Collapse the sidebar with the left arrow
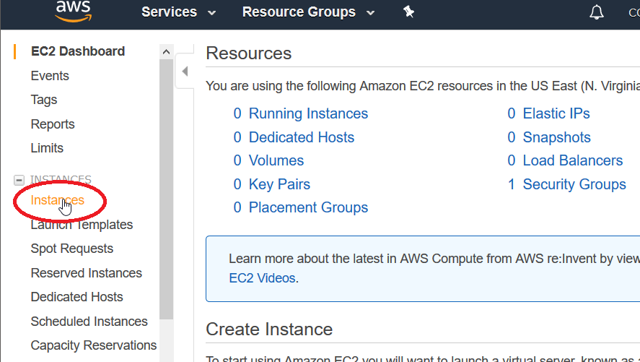The width and height of the screenshot is (640, 362). click(185, 71)
